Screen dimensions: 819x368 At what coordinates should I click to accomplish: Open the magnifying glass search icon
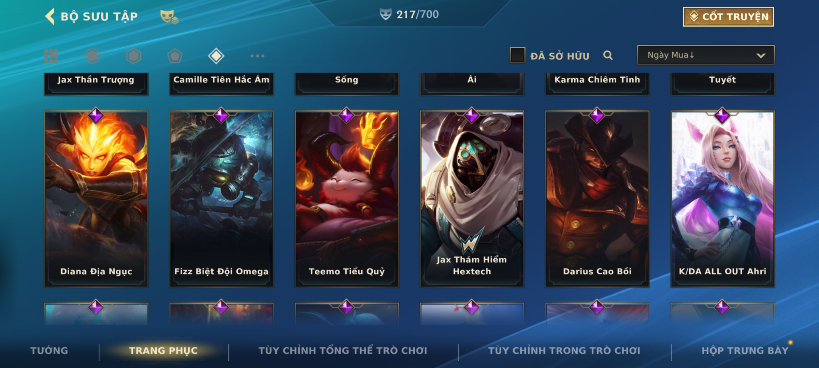click(x=608, y=55)
